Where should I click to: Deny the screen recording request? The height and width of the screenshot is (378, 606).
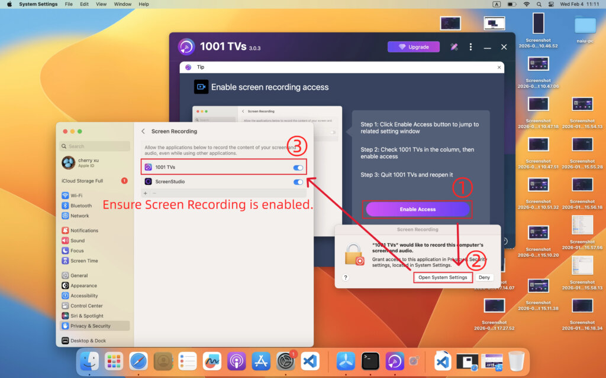coord(484,278)
